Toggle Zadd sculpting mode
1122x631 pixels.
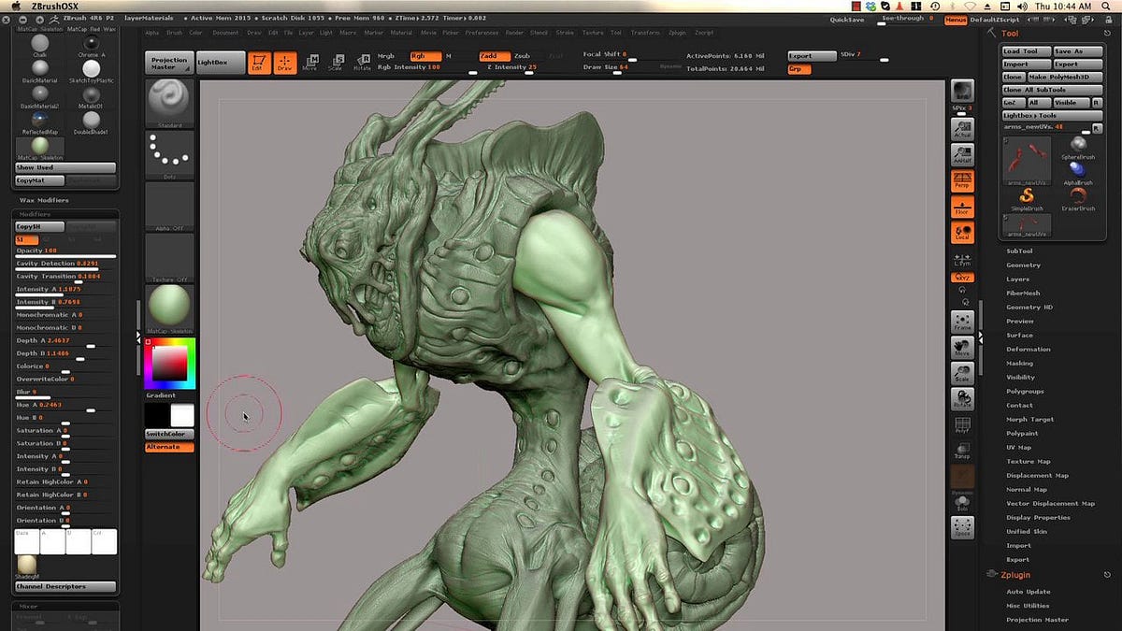(x=493, y=56)
